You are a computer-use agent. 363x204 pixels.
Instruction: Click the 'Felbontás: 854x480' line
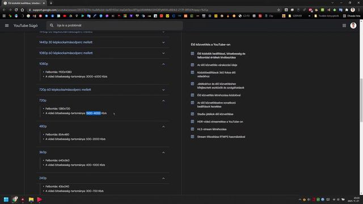[x=57, y=134]
